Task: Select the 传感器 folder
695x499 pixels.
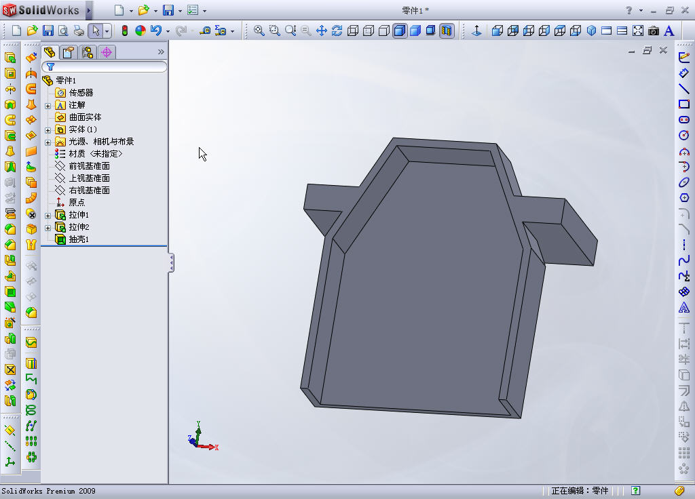Action: point(81,92)
